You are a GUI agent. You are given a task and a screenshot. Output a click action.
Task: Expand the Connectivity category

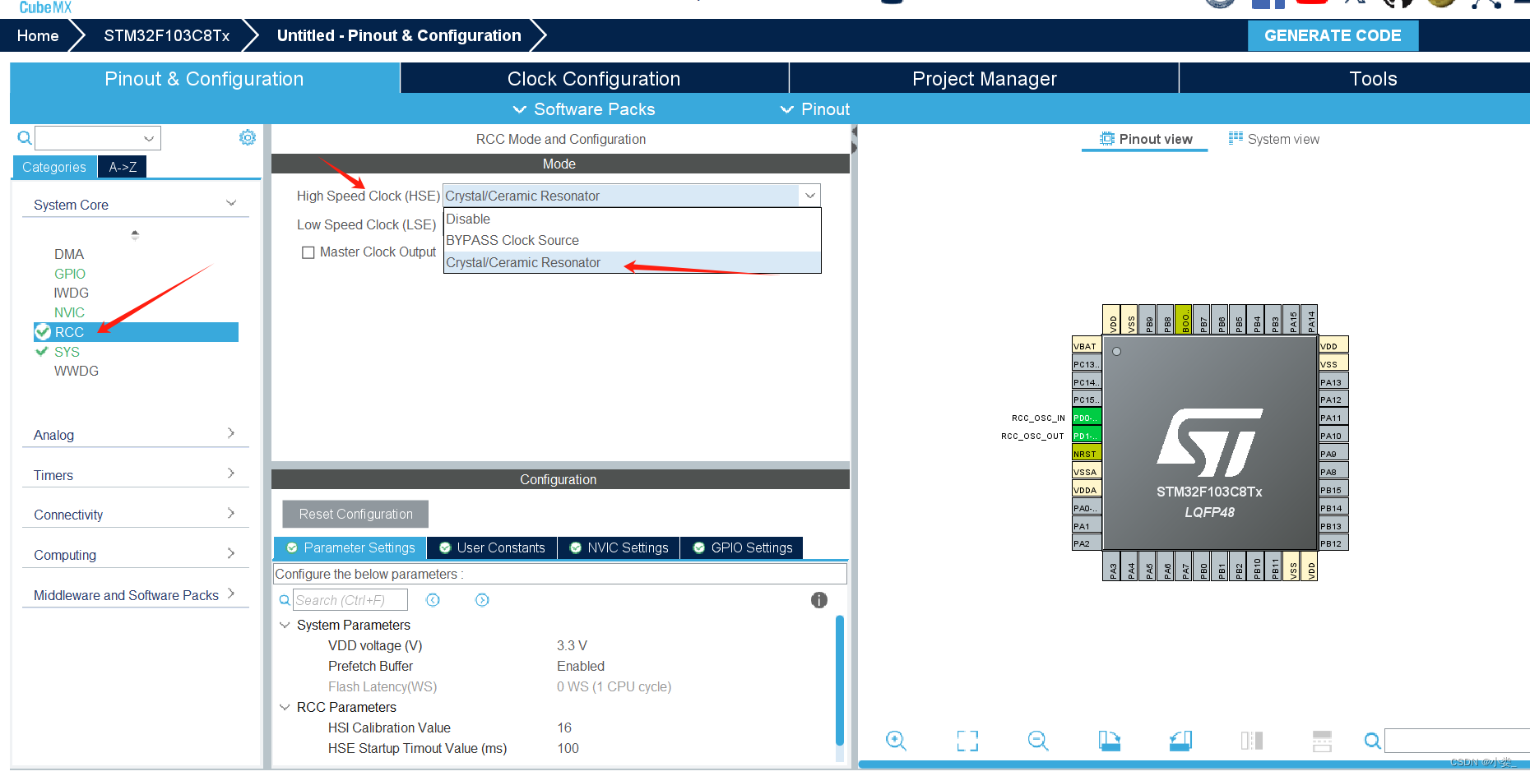[231, 514]
